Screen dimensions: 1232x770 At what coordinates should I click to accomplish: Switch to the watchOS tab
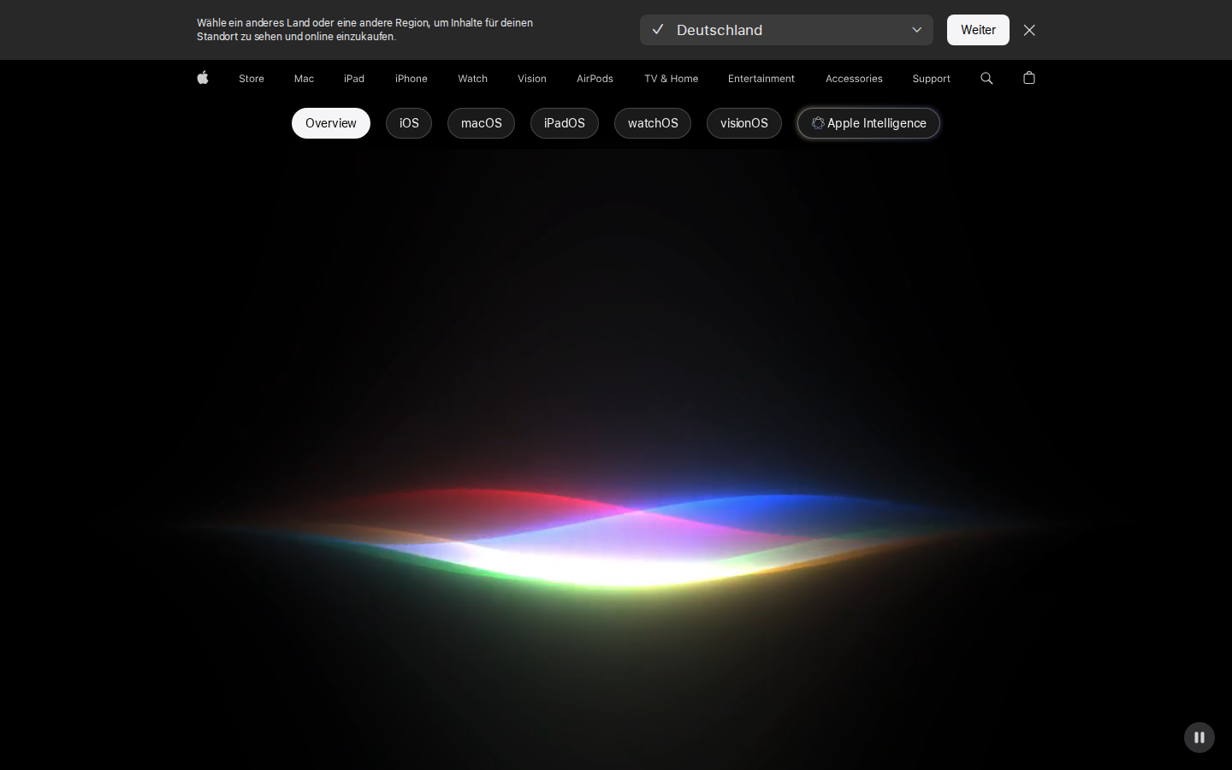coord(653,123)
